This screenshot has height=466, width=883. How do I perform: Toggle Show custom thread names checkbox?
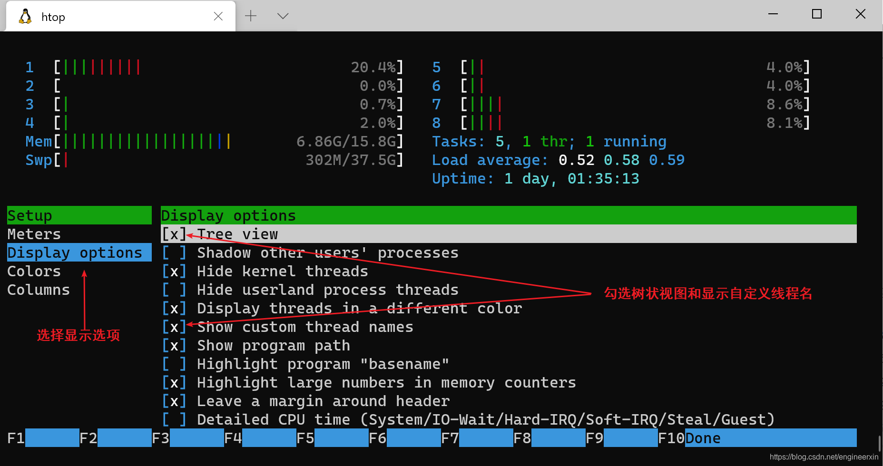tap(174, 327)
